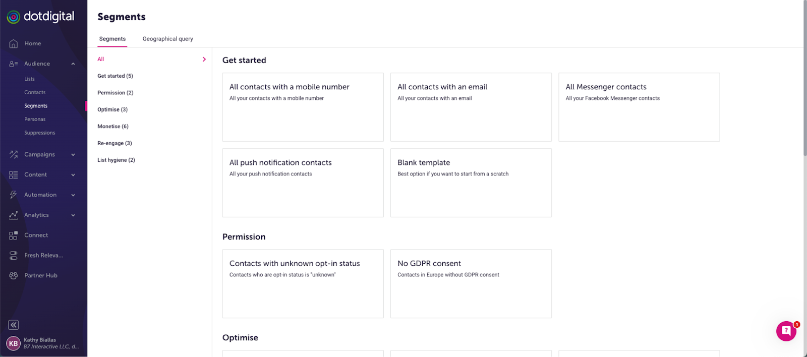Open Connect via its grid icon

(x=14, y=235)
